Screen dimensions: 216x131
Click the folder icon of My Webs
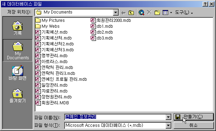pyautogui.click(x=38, y=26)
